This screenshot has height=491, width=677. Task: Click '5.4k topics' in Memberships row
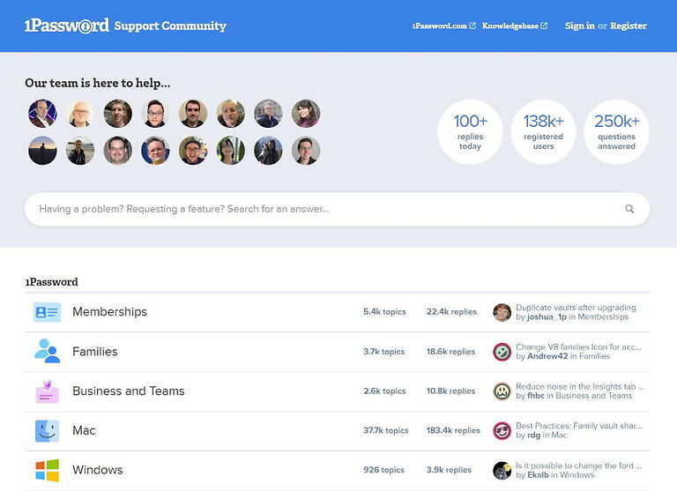(384, 312)
